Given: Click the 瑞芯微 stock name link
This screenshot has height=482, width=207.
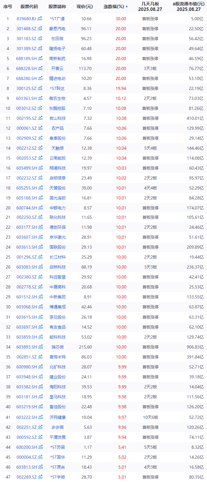Looking at the screenshot, I should tap(57, 347).
